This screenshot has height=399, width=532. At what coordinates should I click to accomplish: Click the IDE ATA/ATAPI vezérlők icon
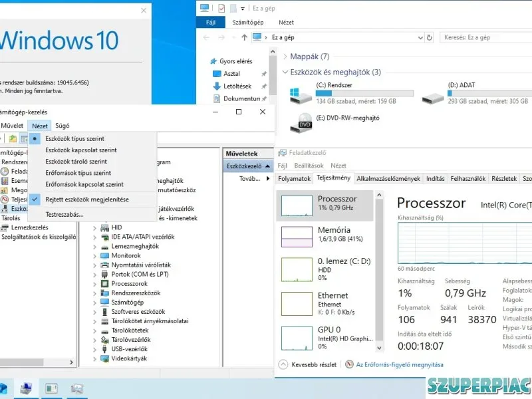[105, 237]
